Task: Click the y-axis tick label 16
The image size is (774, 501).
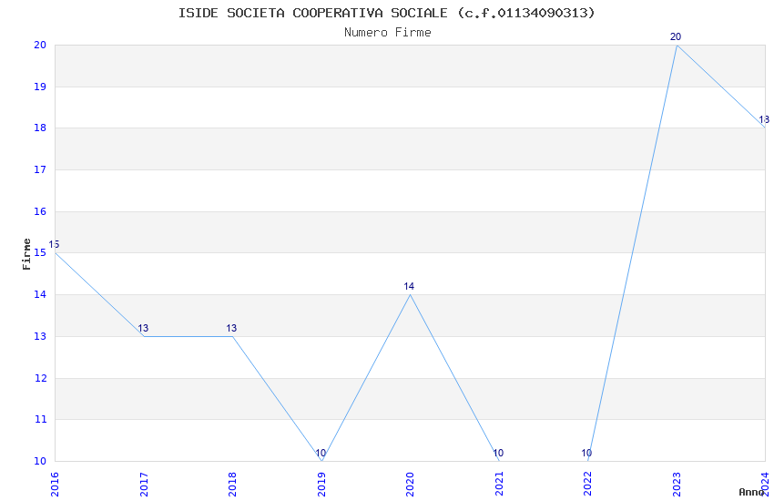Action: pyautogui.click(x=40, y=211)
